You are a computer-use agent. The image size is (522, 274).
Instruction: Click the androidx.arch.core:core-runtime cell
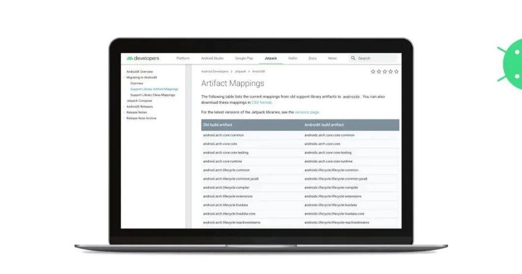328,161
